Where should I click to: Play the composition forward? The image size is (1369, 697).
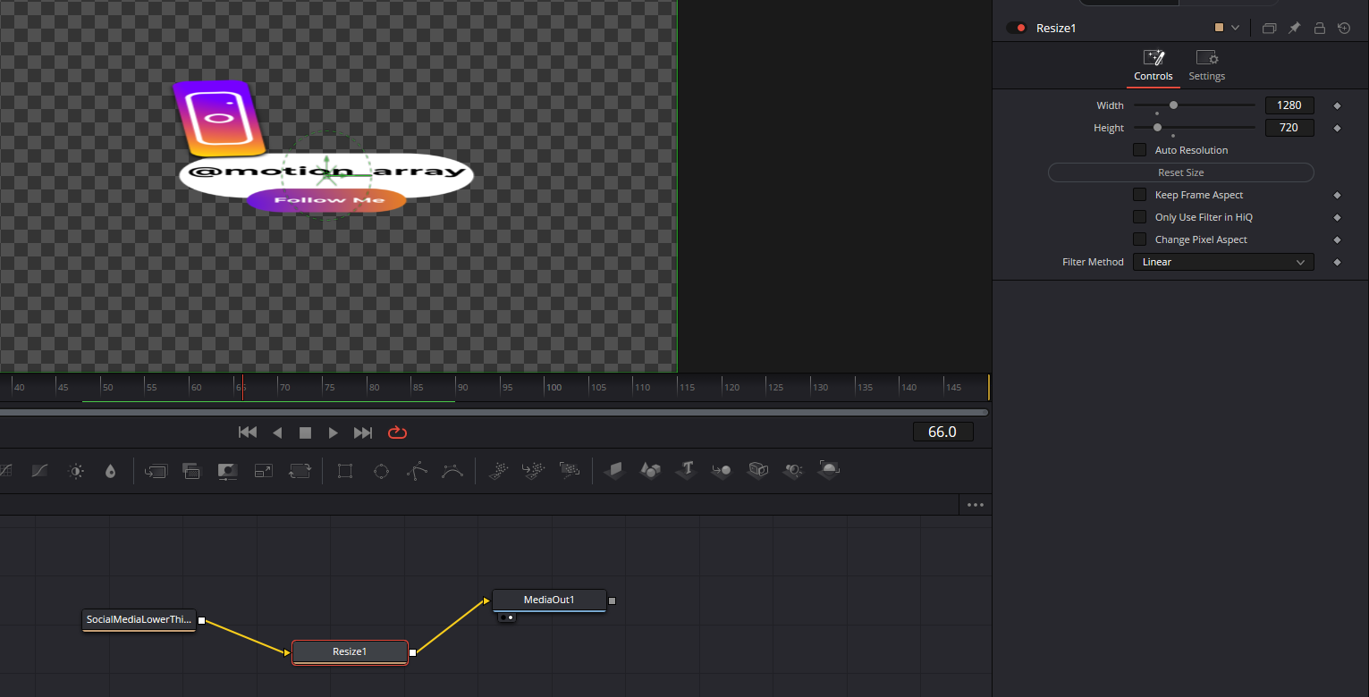tap(334, 432)
